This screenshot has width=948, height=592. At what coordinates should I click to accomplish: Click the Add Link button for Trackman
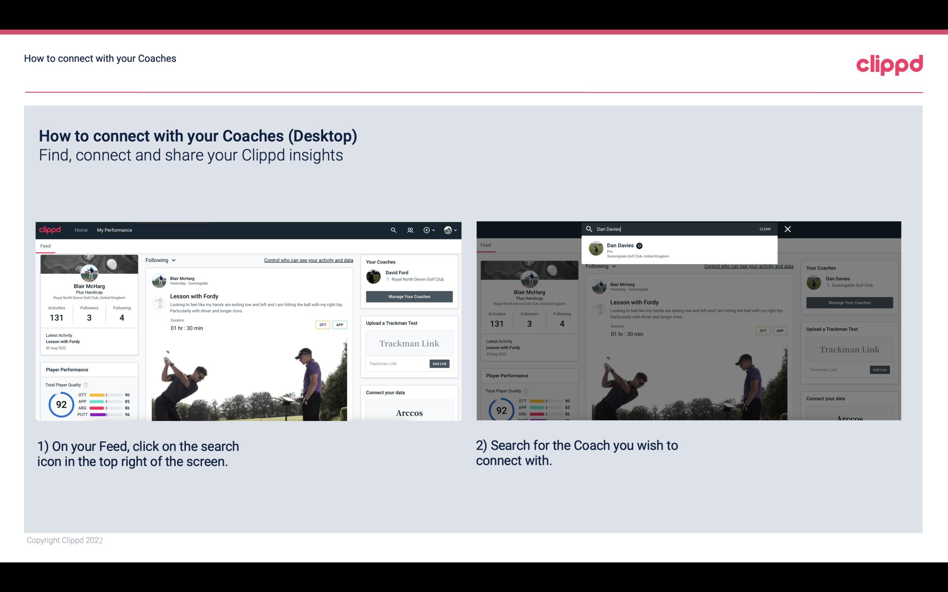(x=440, y=364)
